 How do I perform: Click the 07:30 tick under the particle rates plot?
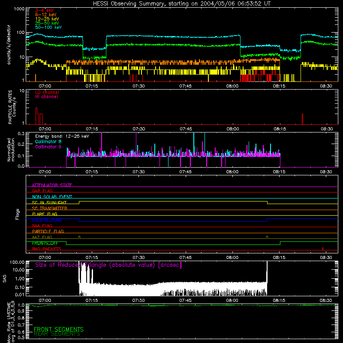(x=138, y=129)
